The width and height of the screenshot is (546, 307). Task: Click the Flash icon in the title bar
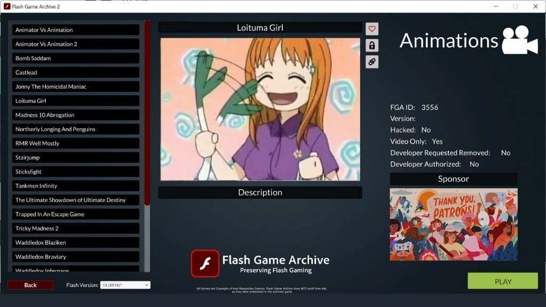pyautogui.click(x=6, y=6)
